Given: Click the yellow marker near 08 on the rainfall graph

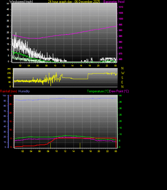Looking at the screenshot, I should tap(50, 146).
